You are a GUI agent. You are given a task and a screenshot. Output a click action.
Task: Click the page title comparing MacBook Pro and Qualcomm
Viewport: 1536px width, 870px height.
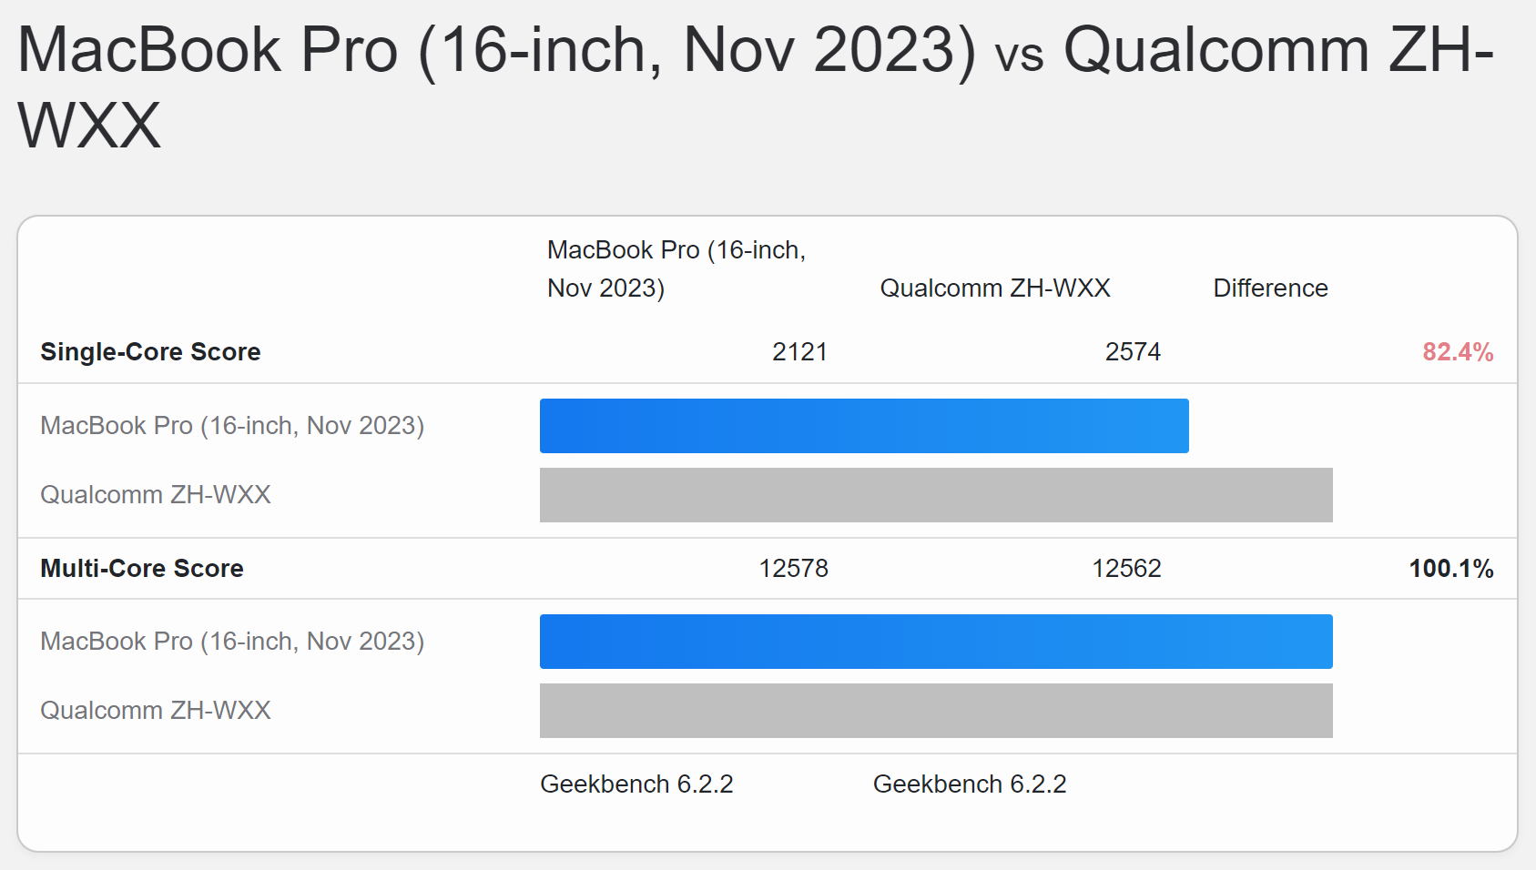(756, 86)
